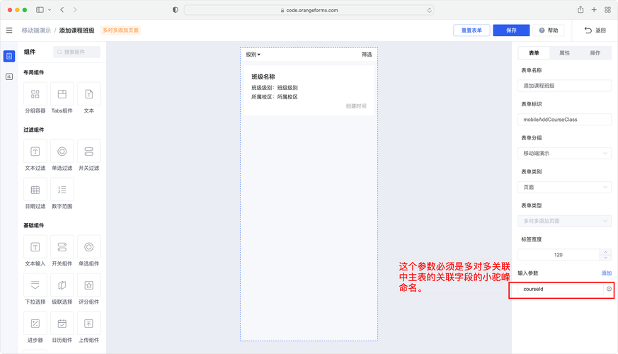Click the browser address bar
The height and width of the screenshot is (354, 618).
pos(309,10)
